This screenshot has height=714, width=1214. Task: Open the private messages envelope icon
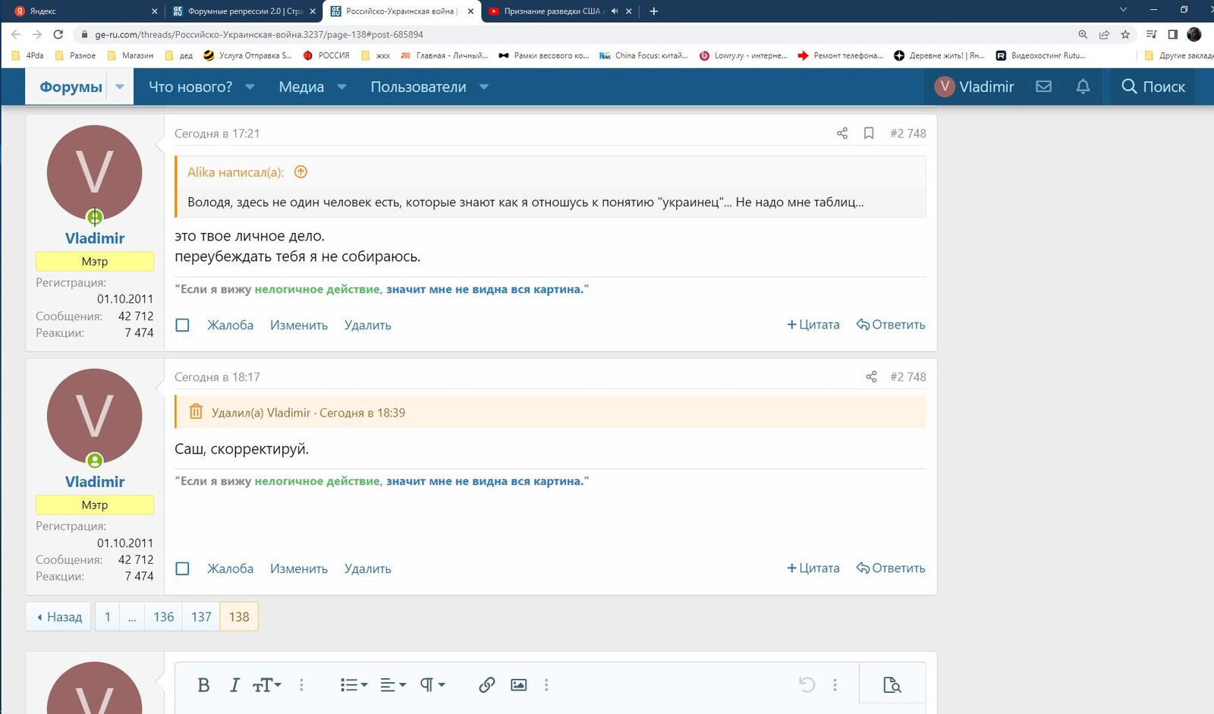[1044, 86]
